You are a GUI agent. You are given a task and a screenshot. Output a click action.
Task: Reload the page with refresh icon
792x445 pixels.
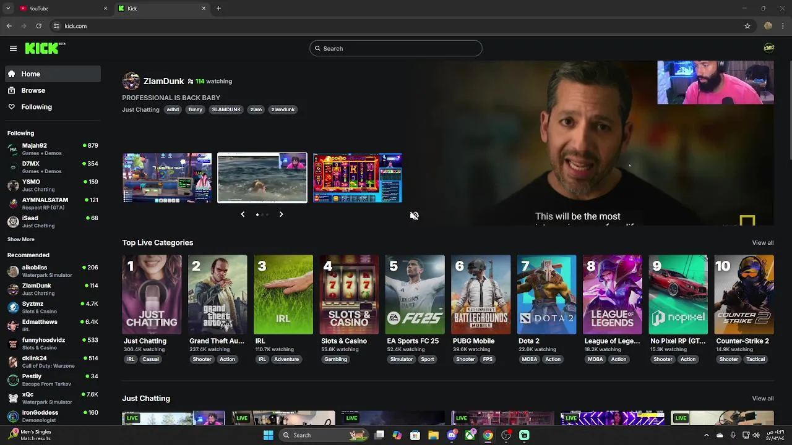[x=38, y=26]
